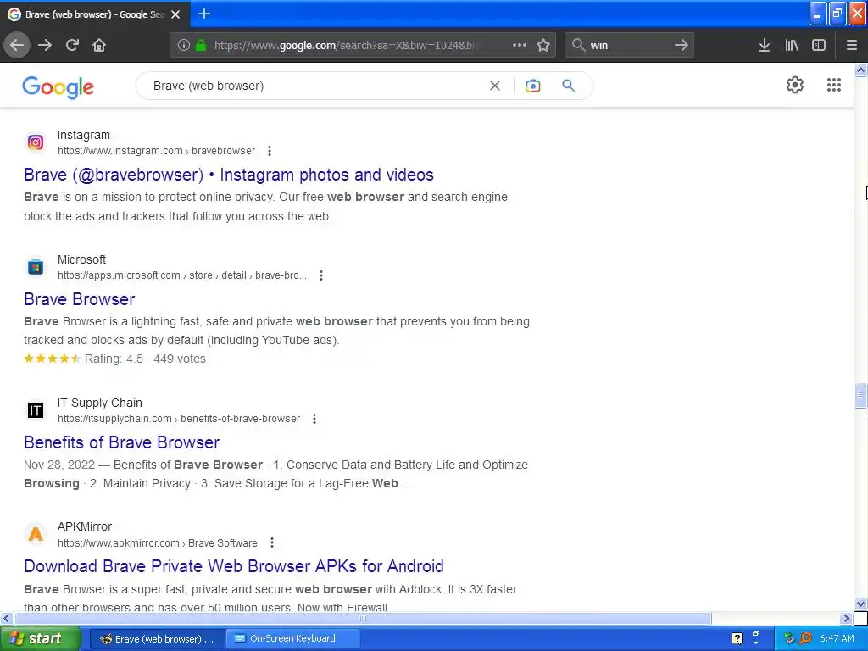
Task: Reload the current page
Action: click(x=72, y=46)
